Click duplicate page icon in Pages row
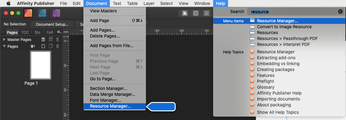 [51, 47]
